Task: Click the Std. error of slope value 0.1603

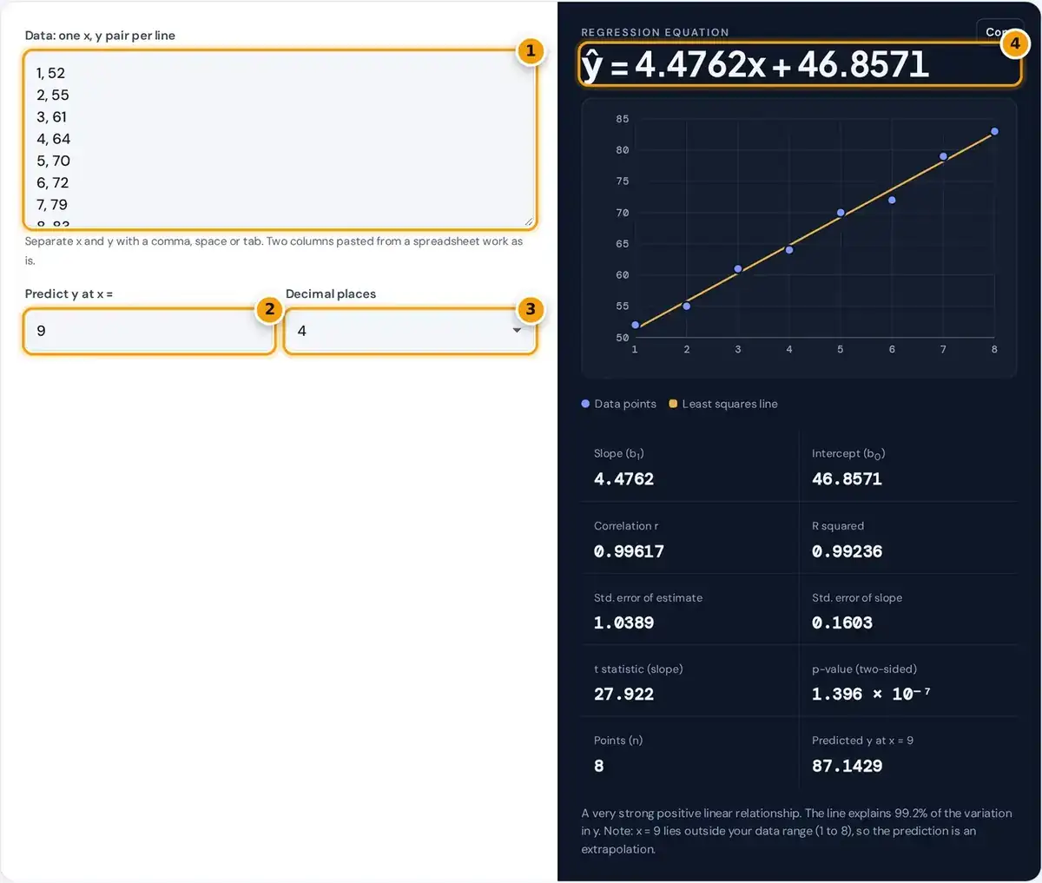Action: (x=842, y=623)
